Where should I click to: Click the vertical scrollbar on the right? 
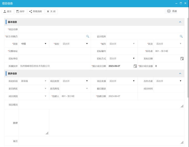click(x=188, y=58)
